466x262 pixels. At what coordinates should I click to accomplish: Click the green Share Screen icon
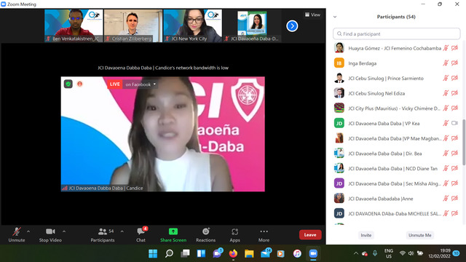(173, 231)
